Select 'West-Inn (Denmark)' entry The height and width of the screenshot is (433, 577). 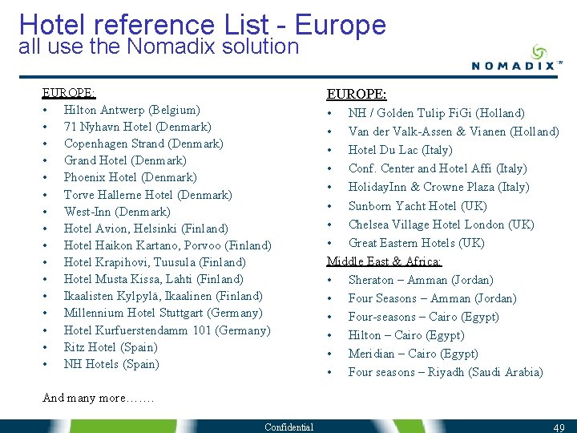(x=117, y=212)
